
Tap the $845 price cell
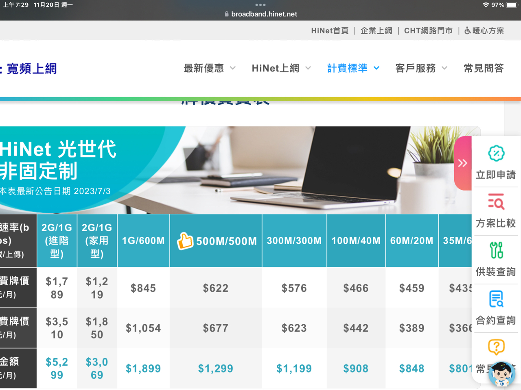(143, 288)
